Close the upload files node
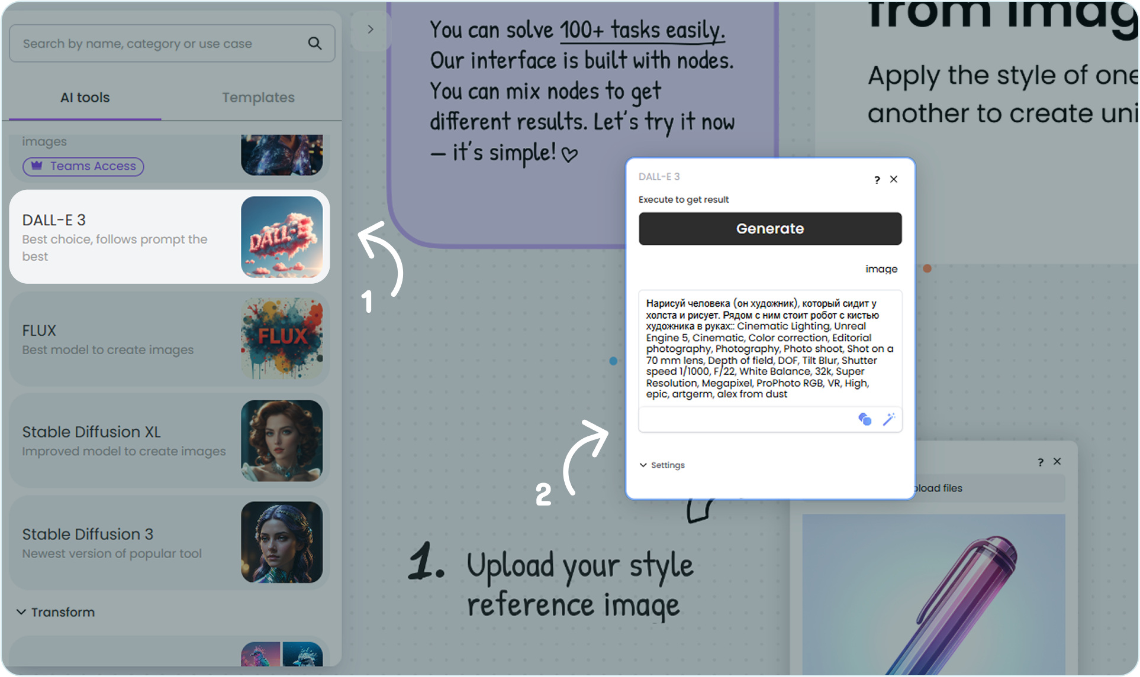The width and height of the screenshot is (1140, 677). coord(1057,461)
